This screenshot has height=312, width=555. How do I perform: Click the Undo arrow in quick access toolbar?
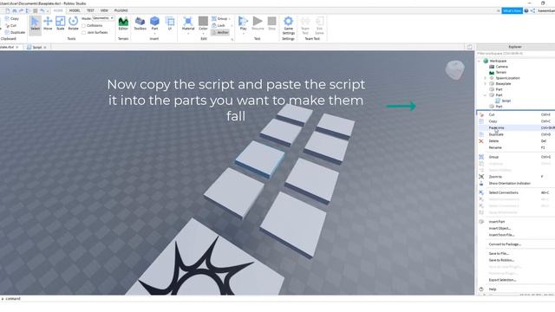(x=42, y=10)
